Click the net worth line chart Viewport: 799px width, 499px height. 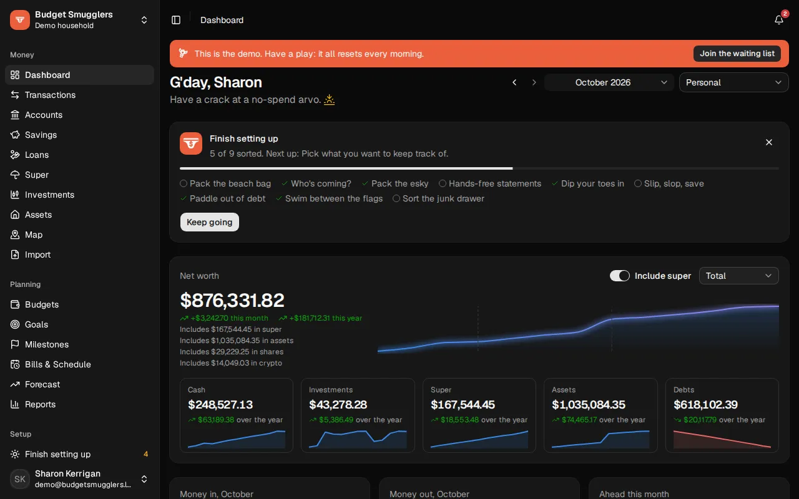[578, 329]
